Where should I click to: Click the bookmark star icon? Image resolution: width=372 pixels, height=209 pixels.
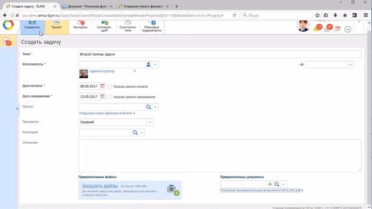pos(317,15)
